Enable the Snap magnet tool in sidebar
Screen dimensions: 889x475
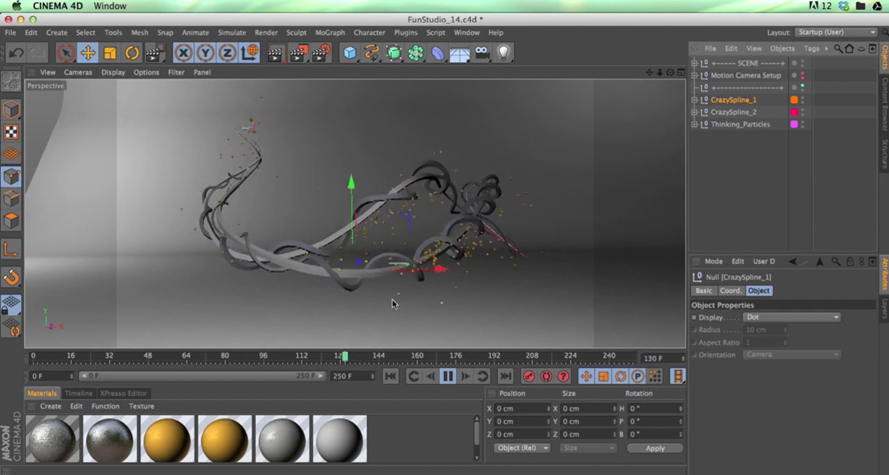click(x=11, y=277)
